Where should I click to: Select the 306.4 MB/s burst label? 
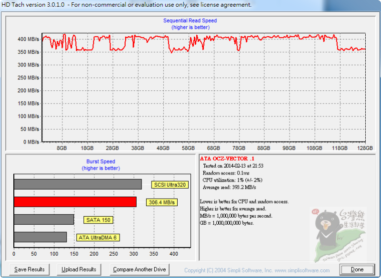point(162,202)
